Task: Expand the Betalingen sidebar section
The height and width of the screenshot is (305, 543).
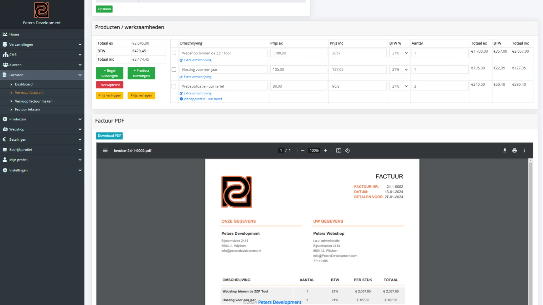Action: [42, 139]
